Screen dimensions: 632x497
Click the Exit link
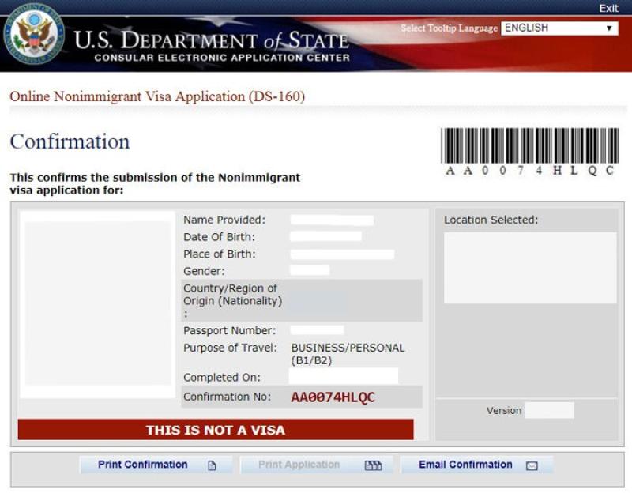point(608,9)
